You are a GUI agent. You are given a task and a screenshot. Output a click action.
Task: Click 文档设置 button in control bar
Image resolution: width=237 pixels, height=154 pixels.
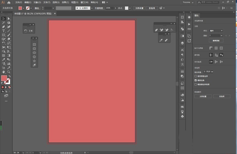(139, 8)
